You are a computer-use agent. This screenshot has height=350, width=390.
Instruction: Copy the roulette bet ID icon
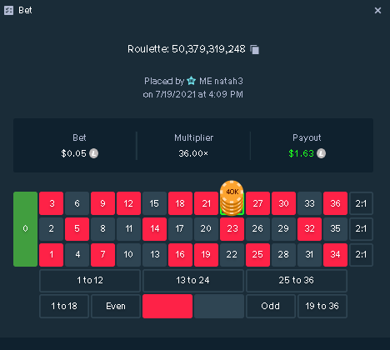254,49
